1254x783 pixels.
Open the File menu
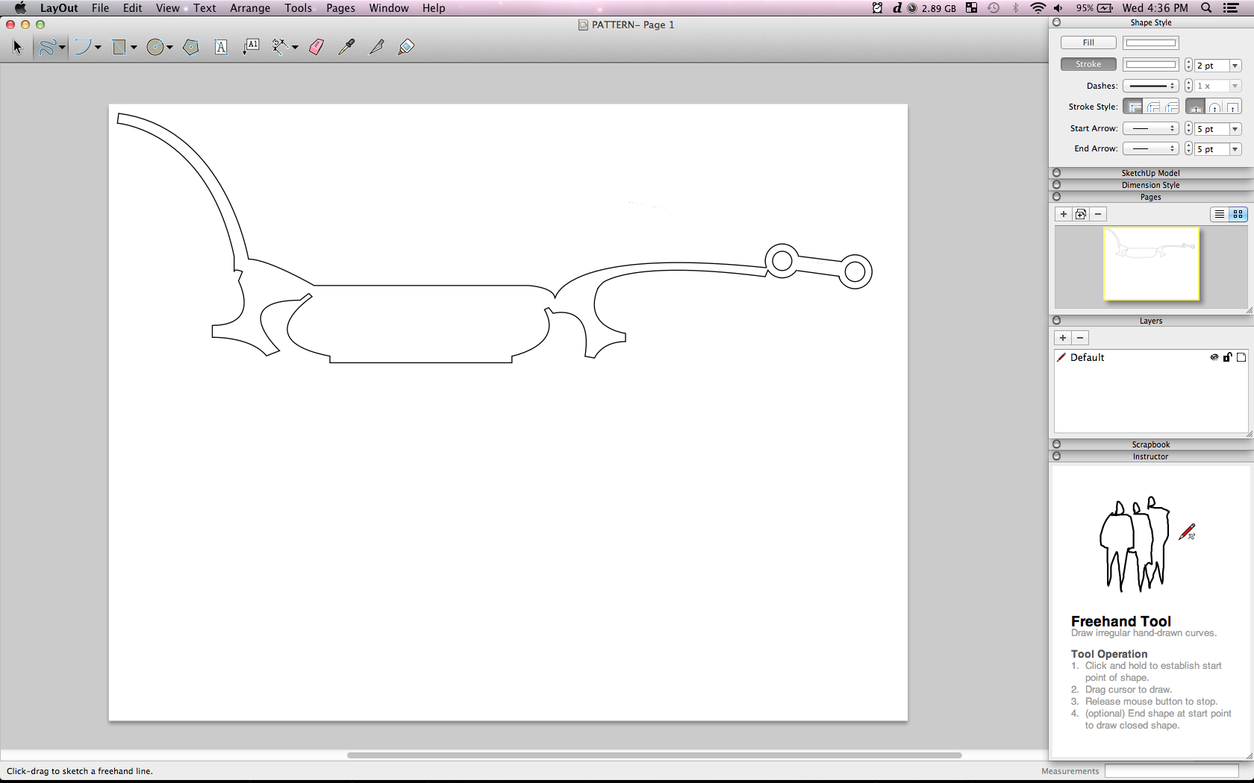click(100, 8)
